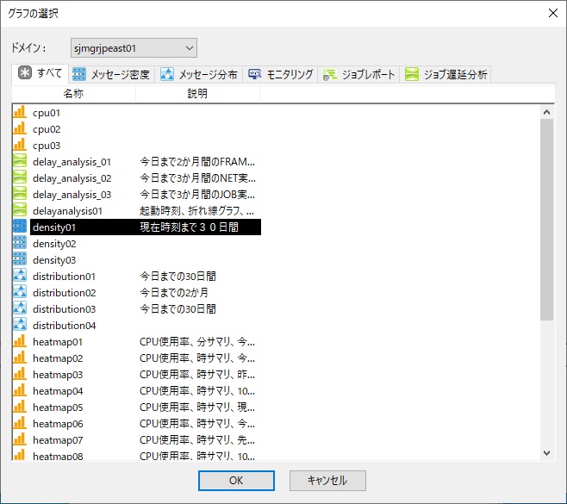Click the 説明 column header
Screen dimensions: 567x504
[198, 94]
